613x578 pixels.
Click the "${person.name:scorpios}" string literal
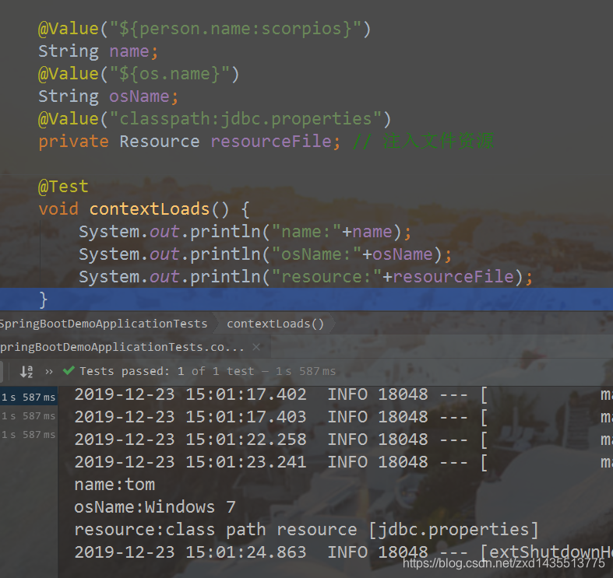[236, 29]
